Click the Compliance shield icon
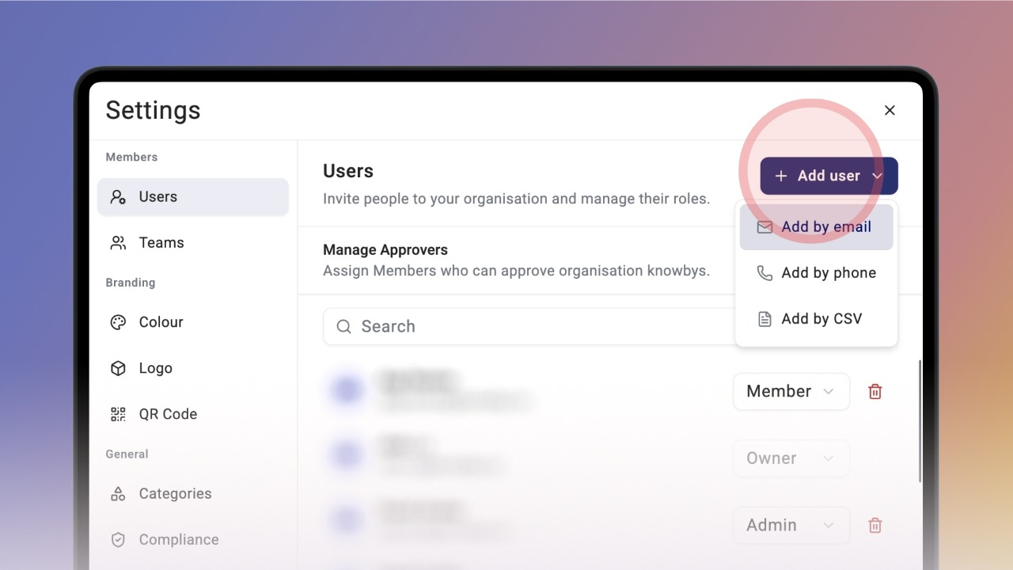1013x570 pixels. click(x=118, y=540)
